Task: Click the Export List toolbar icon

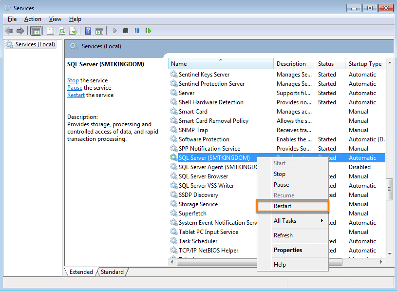Action: click(73, 31)
